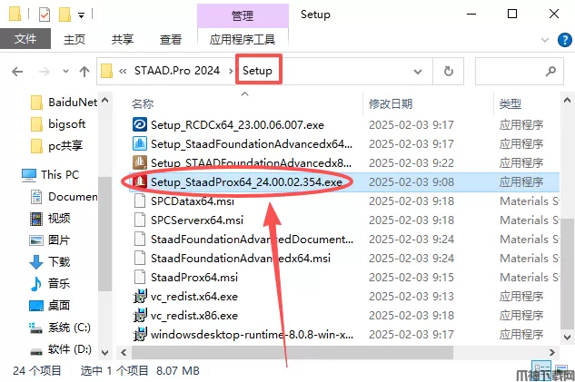
Task: Sort files by 修改日期 column header
Action: [x=391, y=103]
